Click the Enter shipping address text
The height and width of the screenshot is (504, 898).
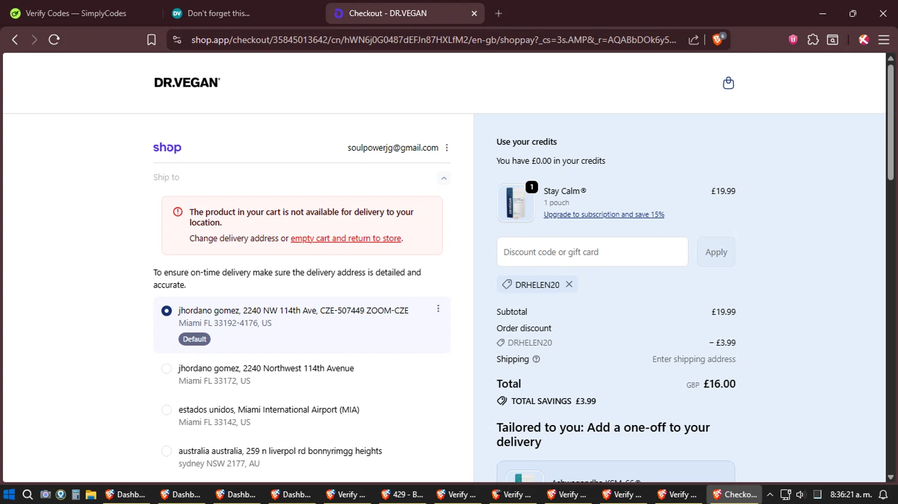click(694, 359)
